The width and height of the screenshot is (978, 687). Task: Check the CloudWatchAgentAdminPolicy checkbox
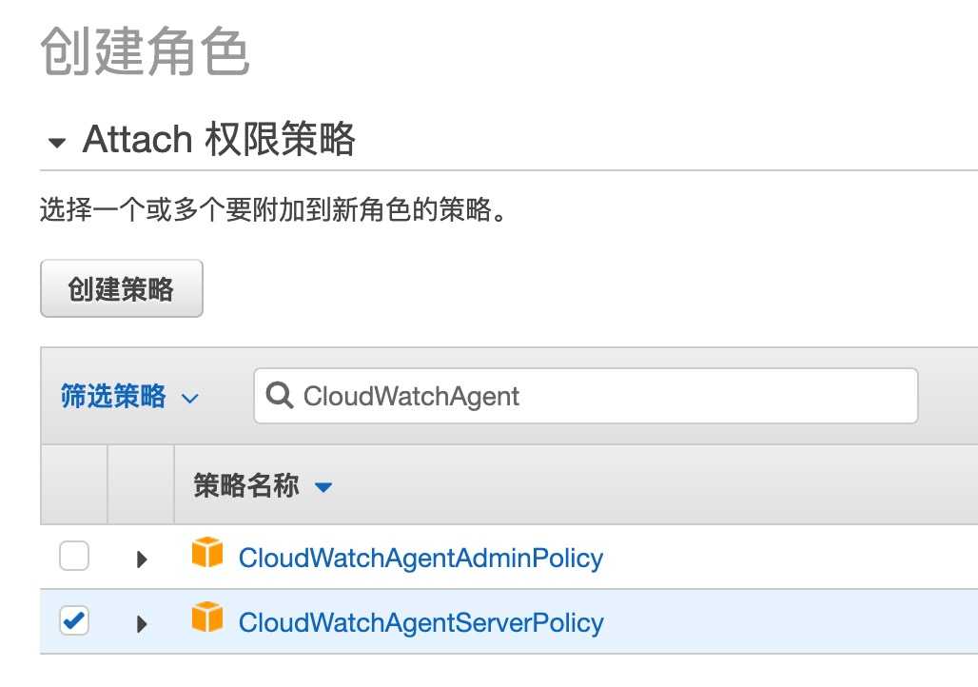[x=74, y=556]
